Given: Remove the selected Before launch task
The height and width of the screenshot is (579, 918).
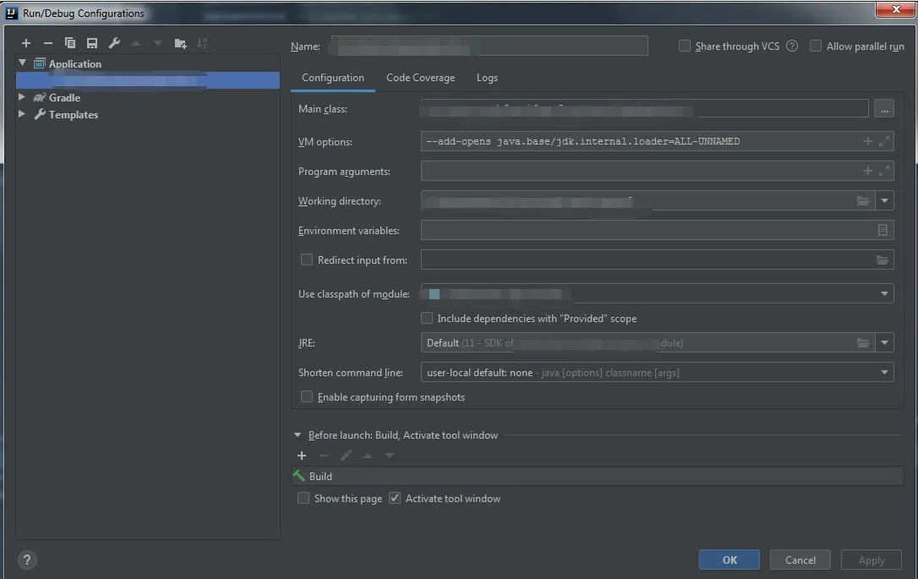Looking at the screenshot, I should tap(324, 456).
